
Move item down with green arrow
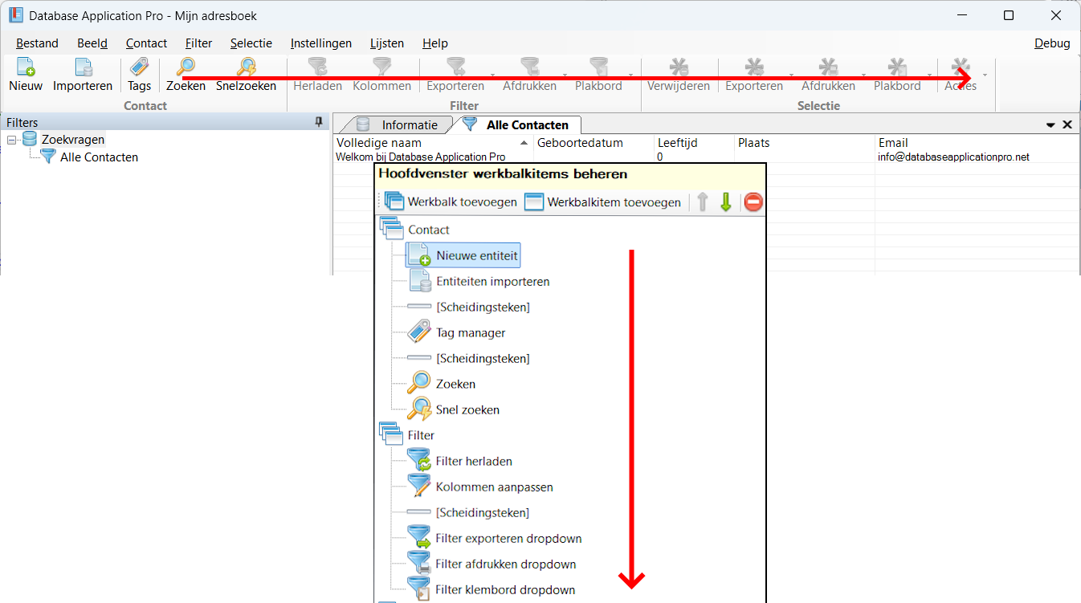point(726,202)
